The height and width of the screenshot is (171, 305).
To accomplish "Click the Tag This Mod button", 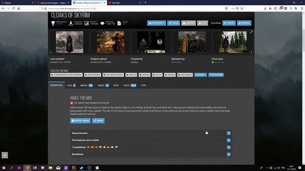I will point(216,75).
